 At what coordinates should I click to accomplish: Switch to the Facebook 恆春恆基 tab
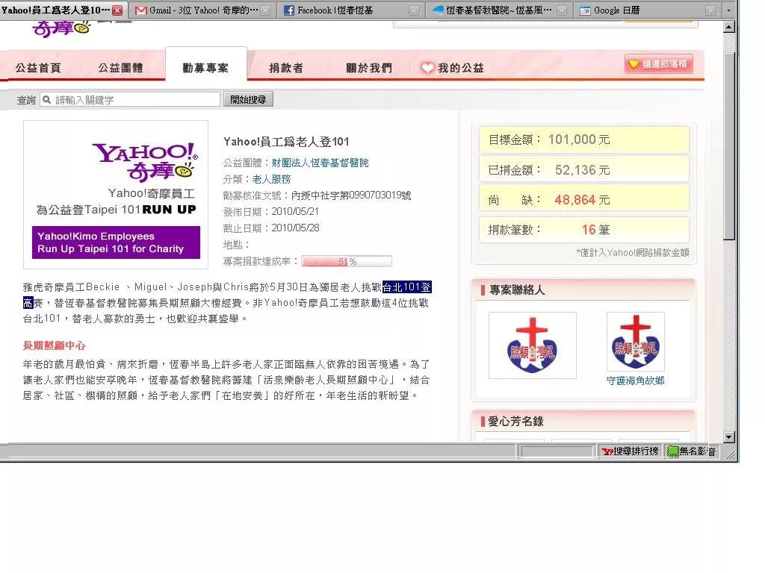pos(351,10)
